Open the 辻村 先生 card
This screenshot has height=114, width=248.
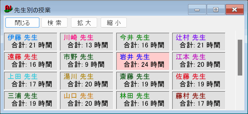click(199, 42)
